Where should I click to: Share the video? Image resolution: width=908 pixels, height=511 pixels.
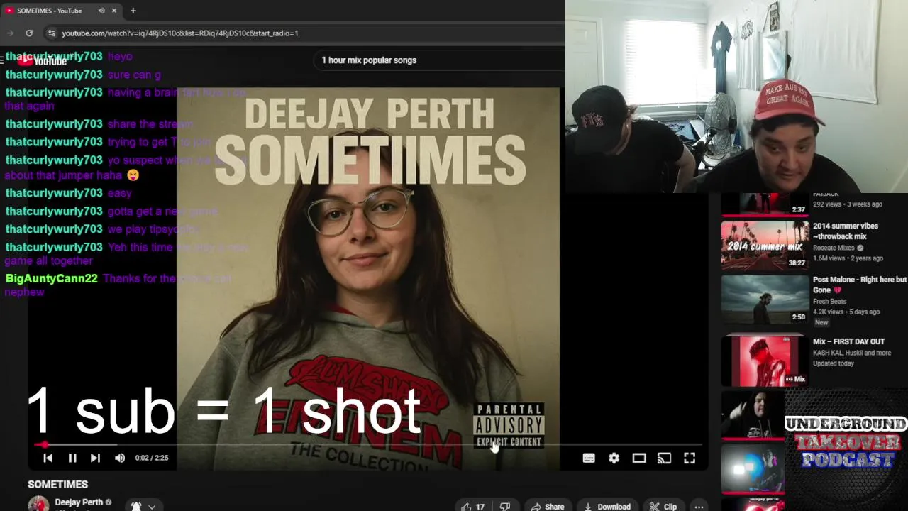click(548, 507)
